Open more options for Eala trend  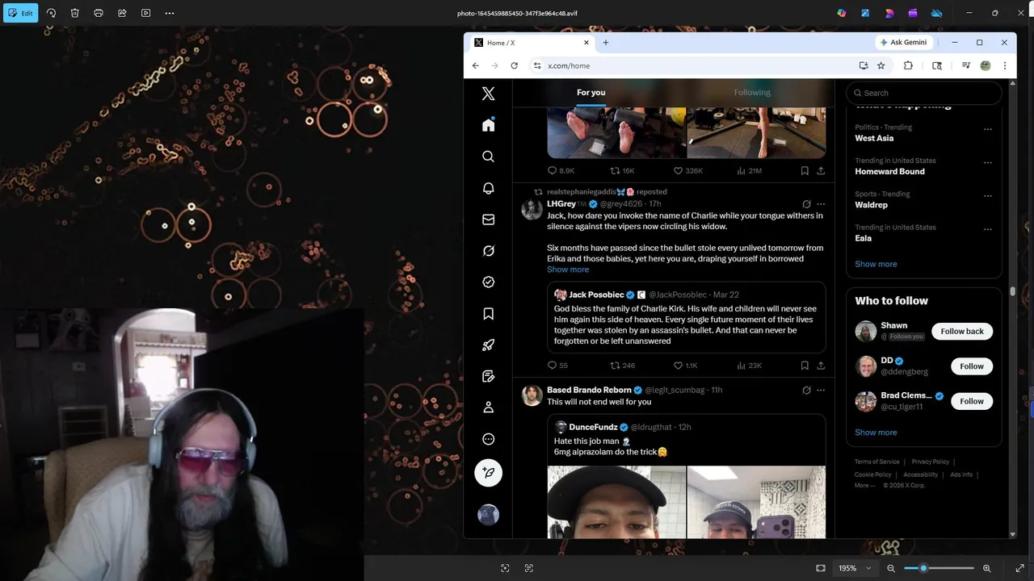(x=987, y=229)
